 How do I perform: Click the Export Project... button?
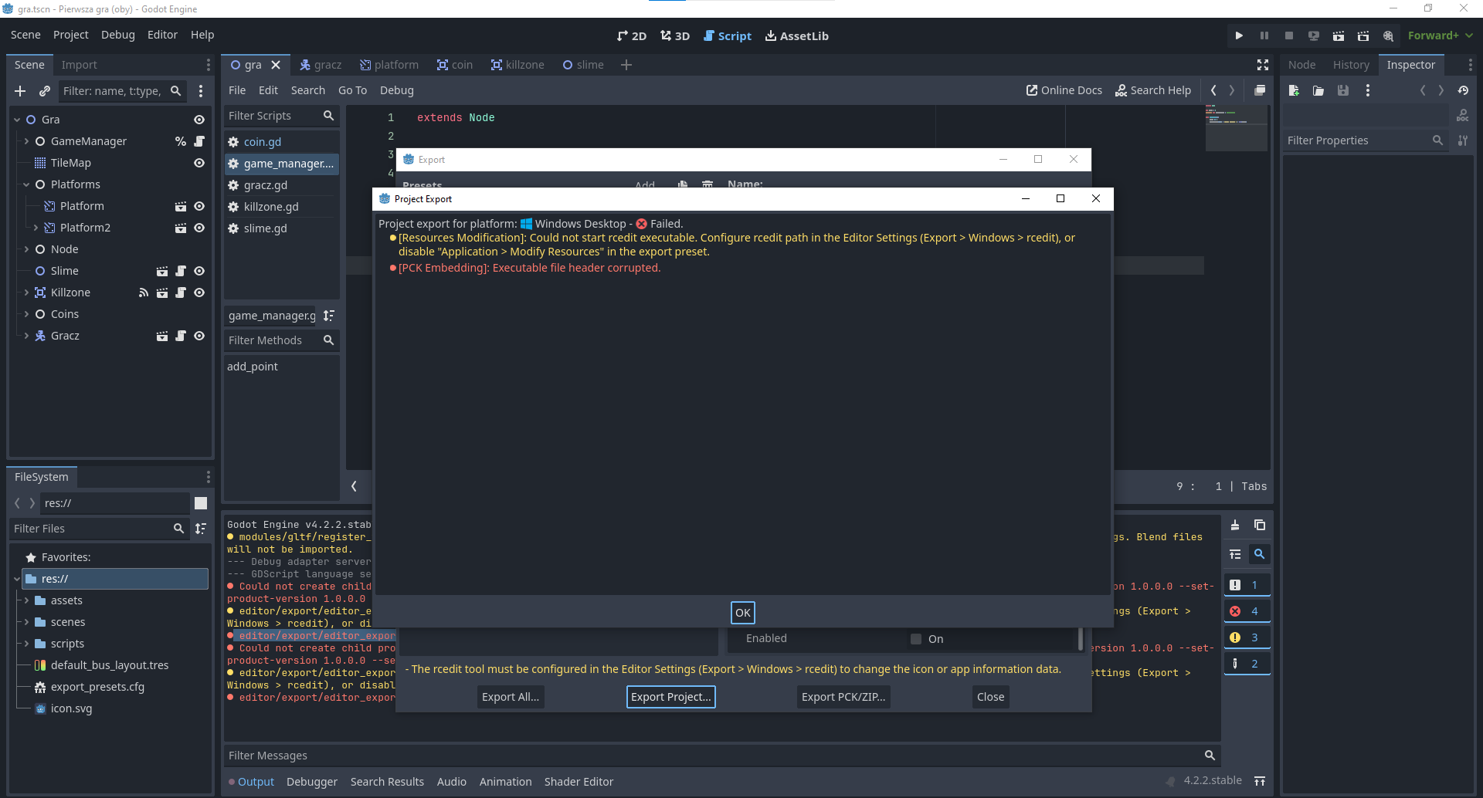(670, 696)
